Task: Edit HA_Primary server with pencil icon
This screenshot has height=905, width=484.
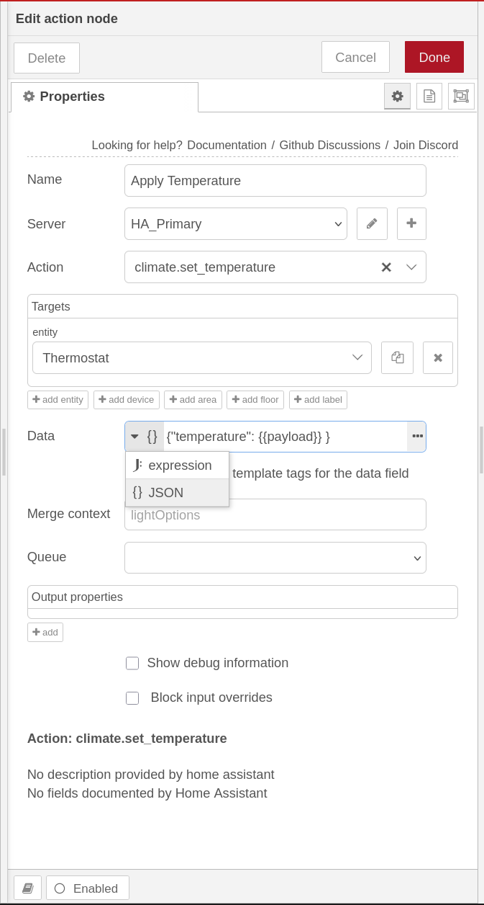Action: [x=372, y=223]
